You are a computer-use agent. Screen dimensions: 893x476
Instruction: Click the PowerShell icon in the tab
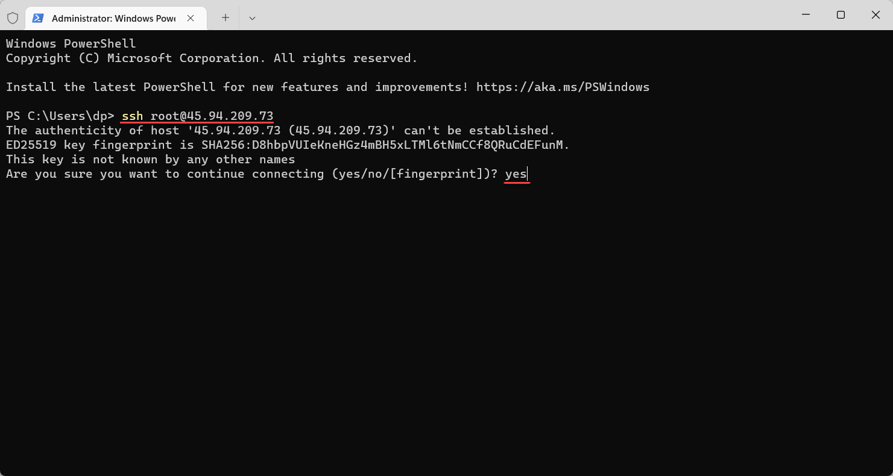click(38, 18)
